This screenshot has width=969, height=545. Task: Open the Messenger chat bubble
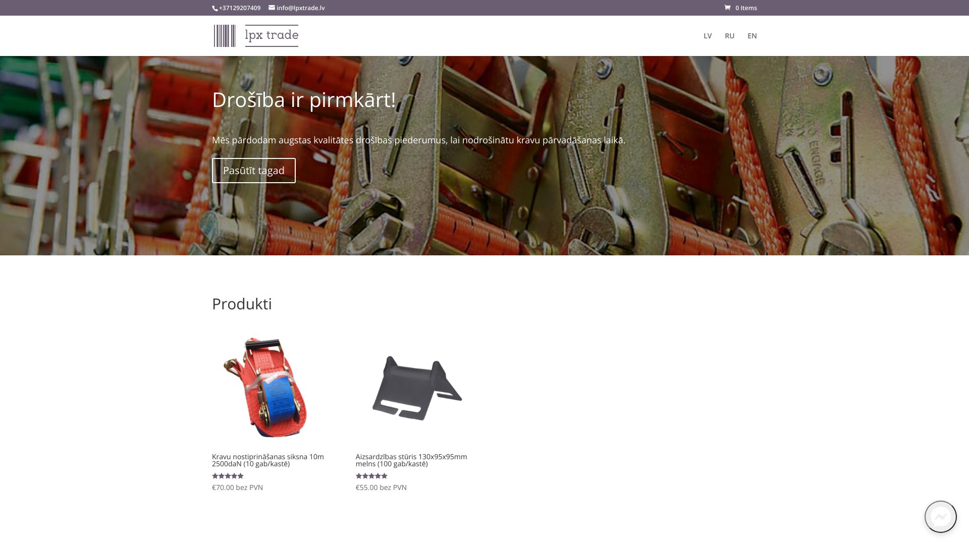[940, 516]
